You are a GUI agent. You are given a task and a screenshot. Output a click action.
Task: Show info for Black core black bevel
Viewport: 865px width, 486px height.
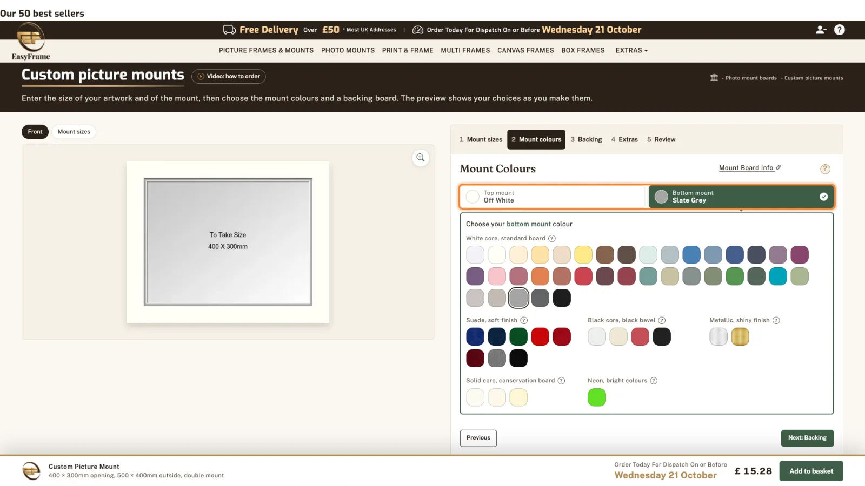[x=662, y=320]
